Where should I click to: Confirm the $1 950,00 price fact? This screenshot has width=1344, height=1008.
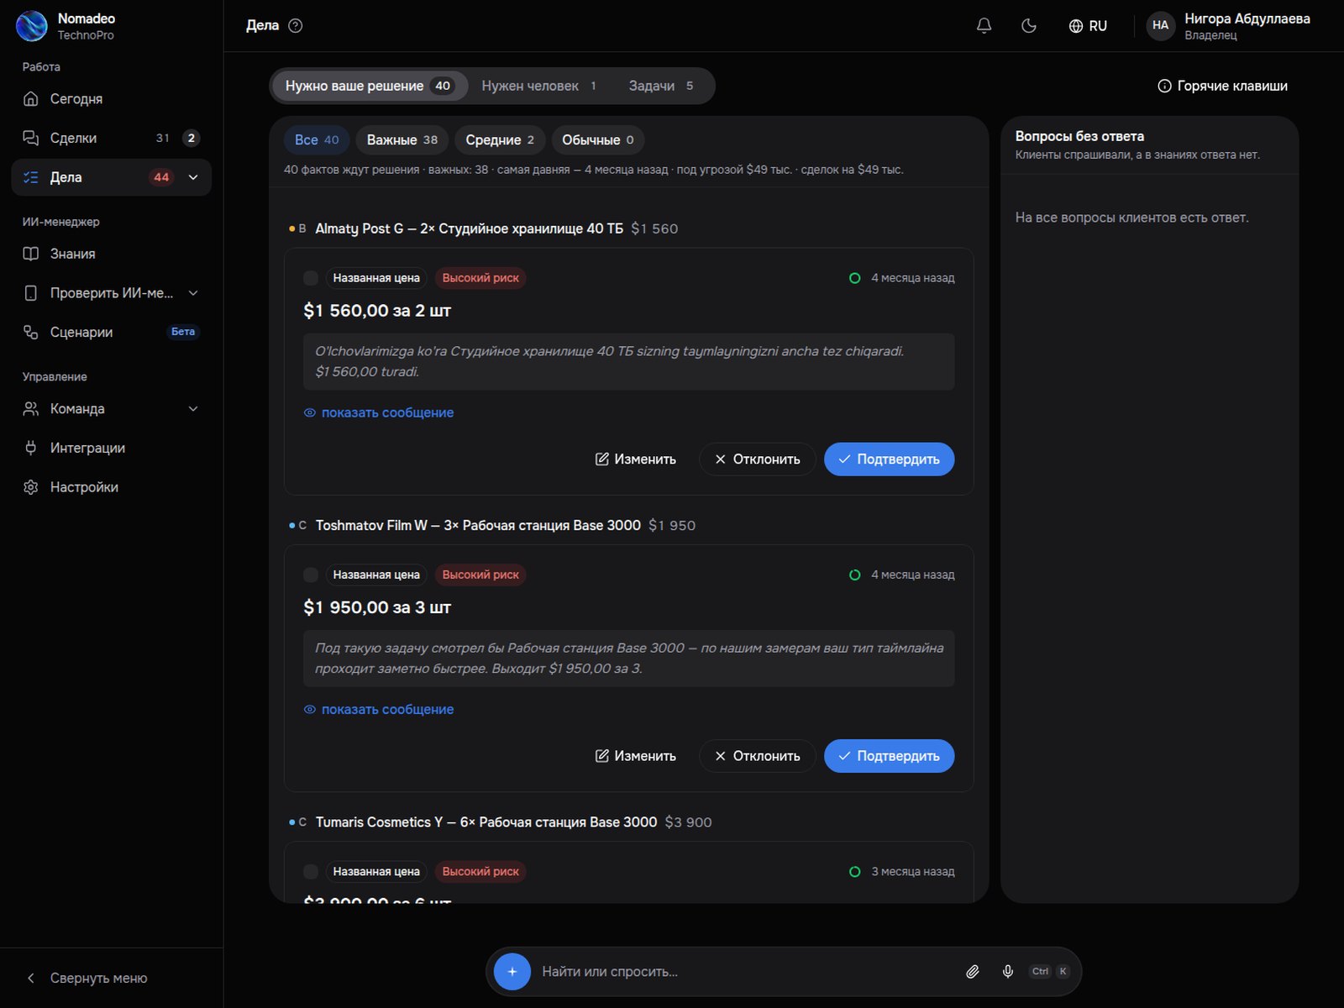point(889,756)
